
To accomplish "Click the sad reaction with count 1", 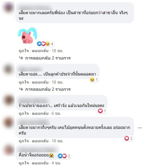I will tap(94, 80).
